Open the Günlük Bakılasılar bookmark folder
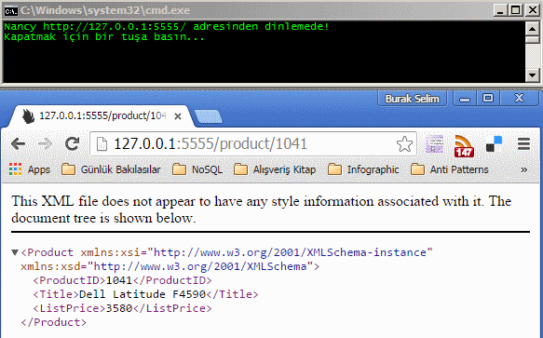543x338 pixels. 111,169
